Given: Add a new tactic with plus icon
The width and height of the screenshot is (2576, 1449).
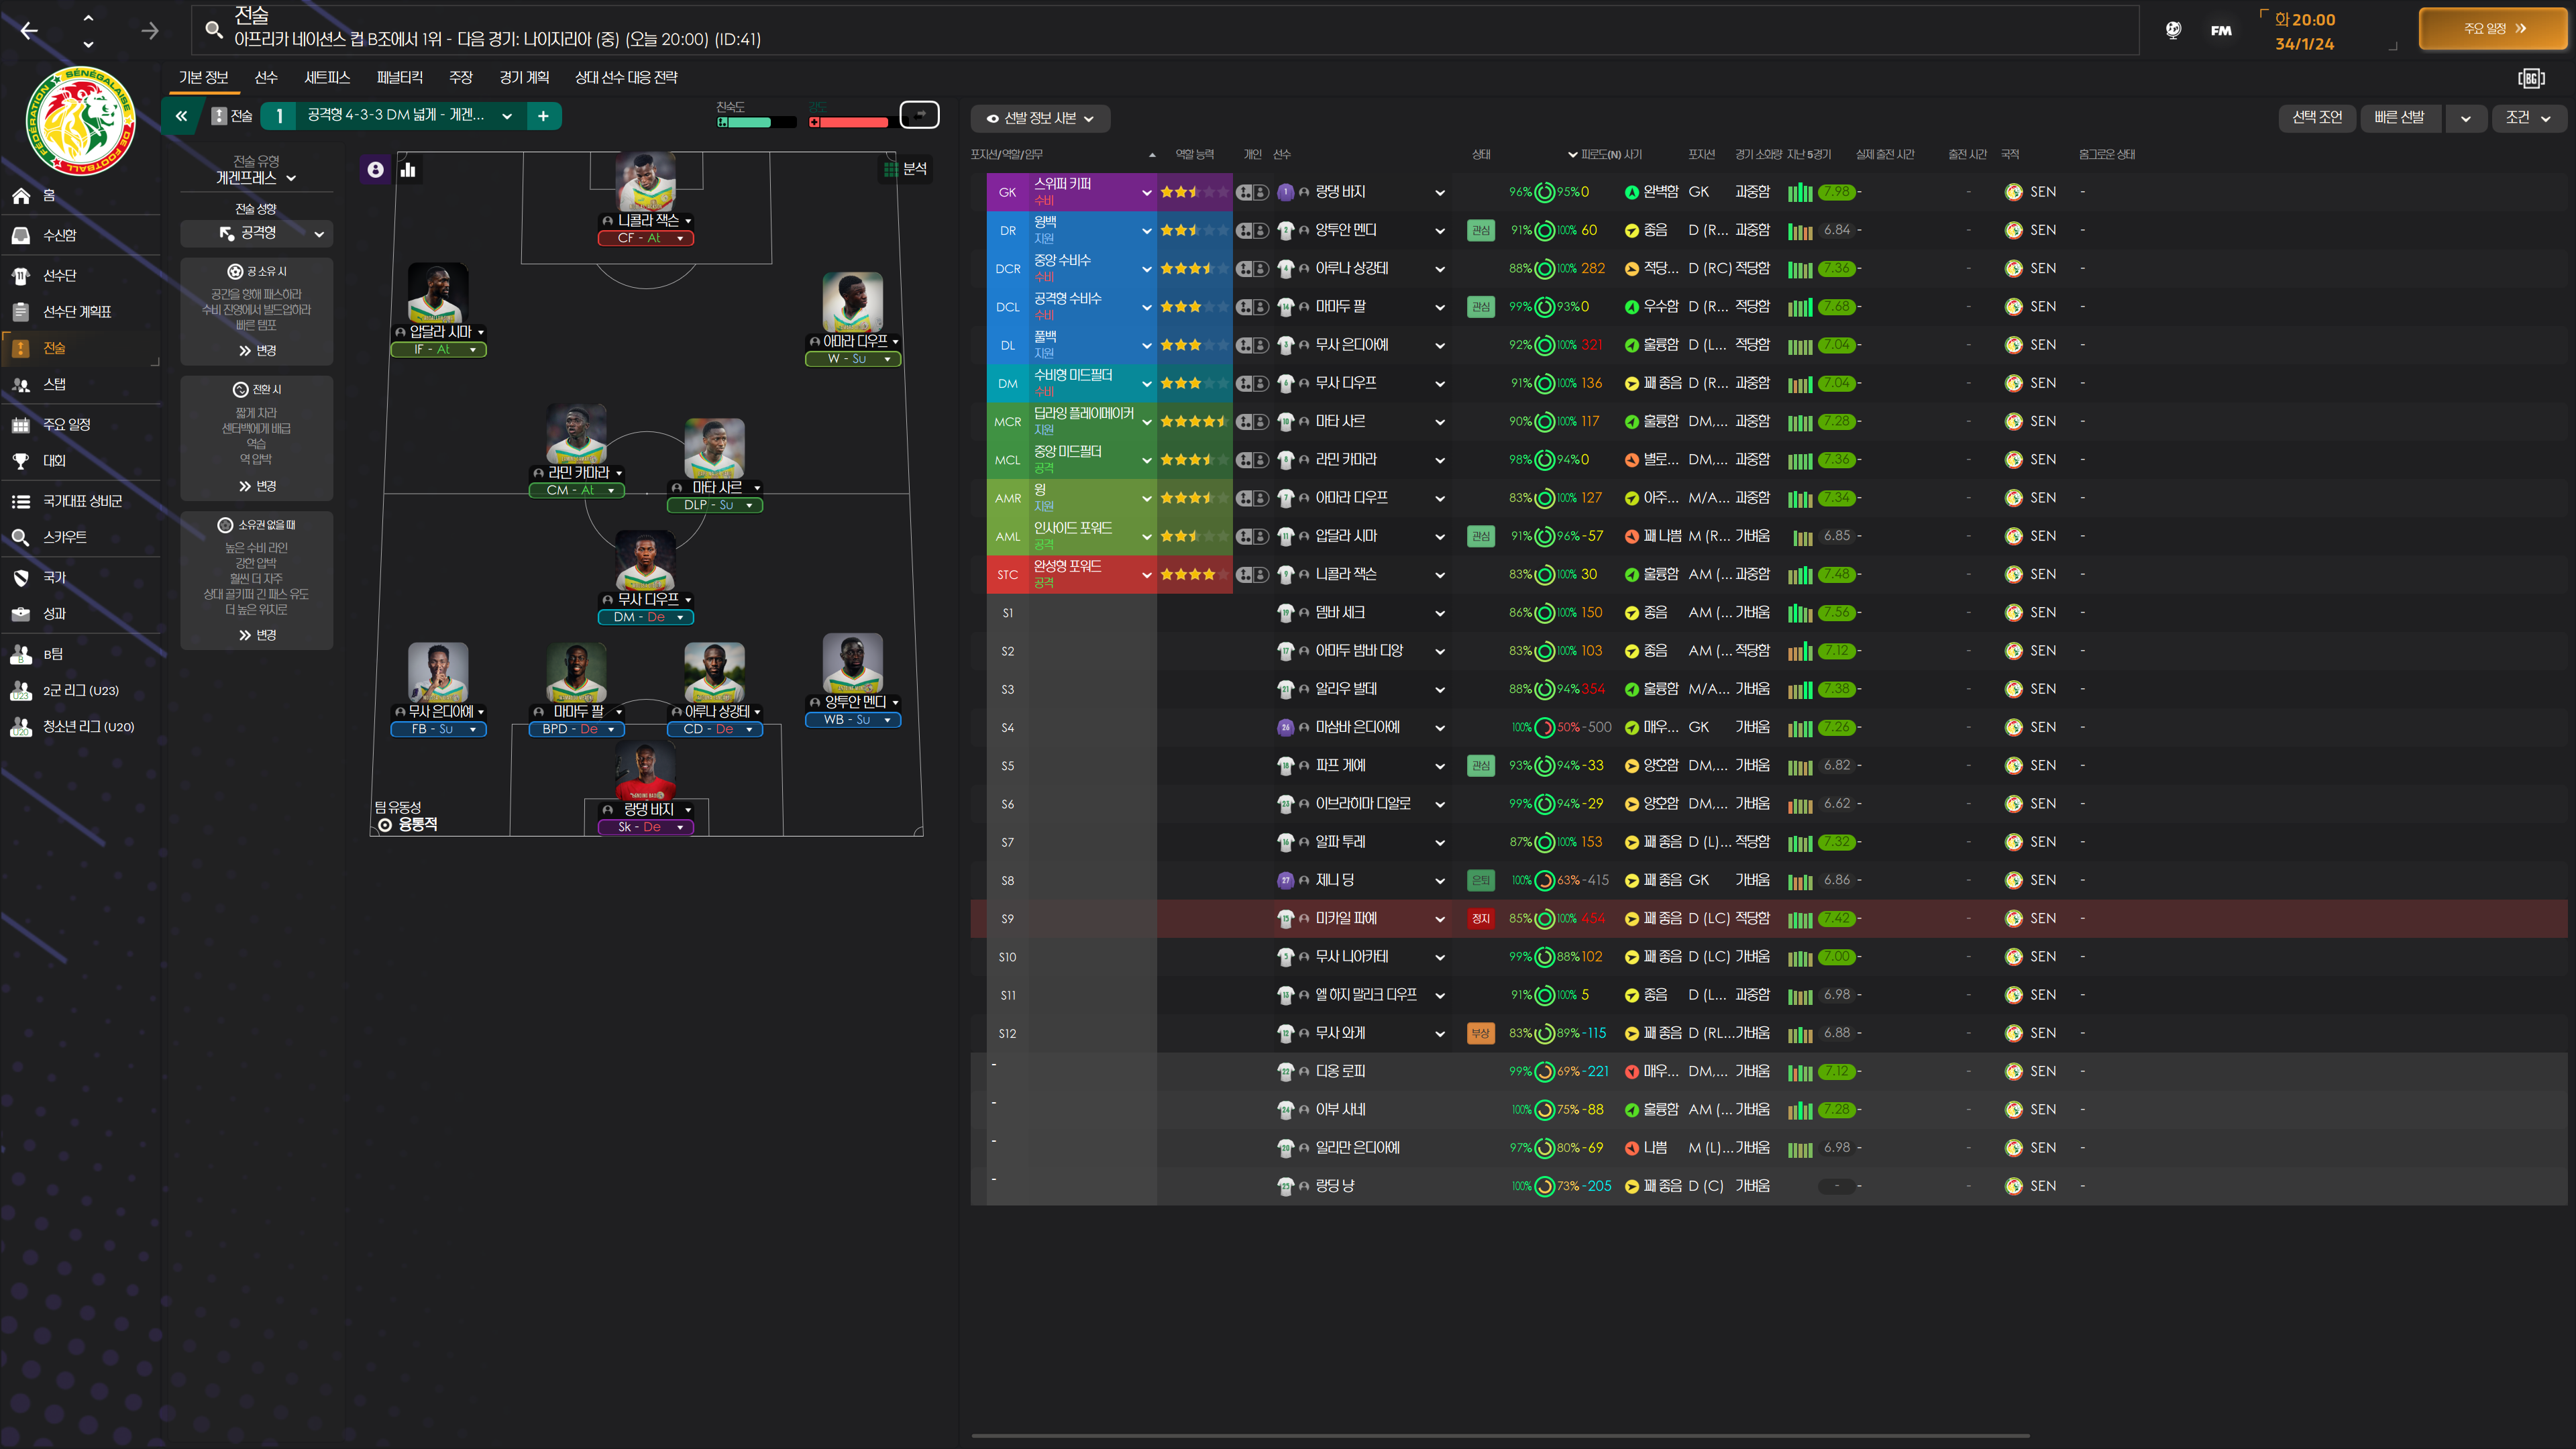Looking at the screenshot, I should (x=543, y=116).
